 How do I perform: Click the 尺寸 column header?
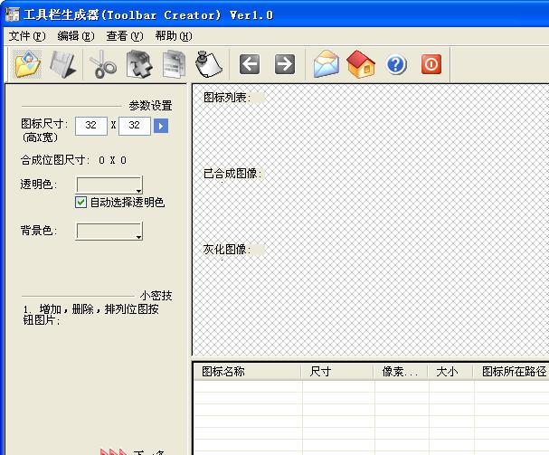(336, 371)
